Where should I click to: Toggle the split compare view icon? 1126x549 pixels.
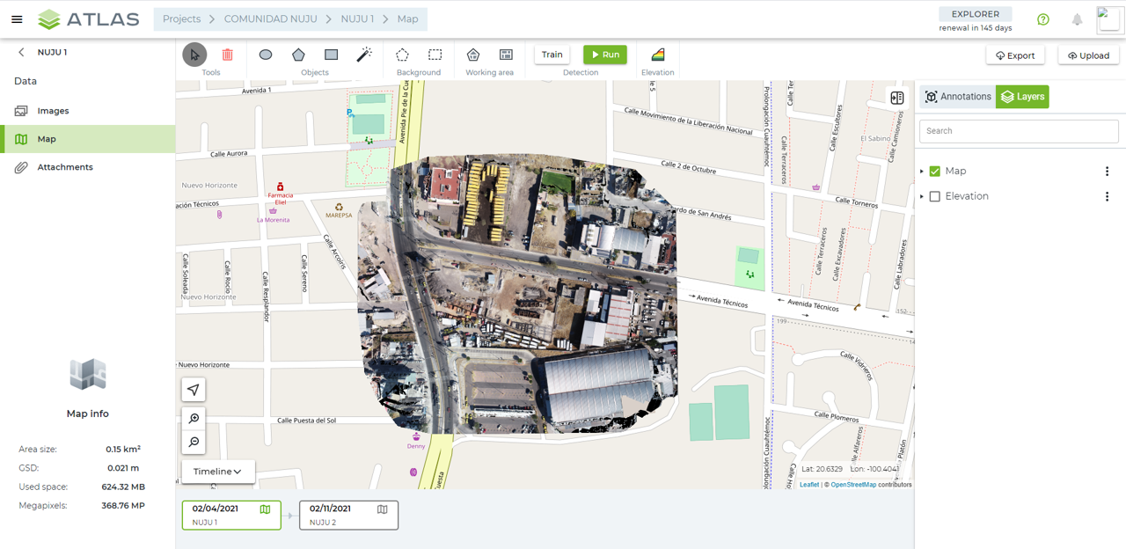coord(896,98)
